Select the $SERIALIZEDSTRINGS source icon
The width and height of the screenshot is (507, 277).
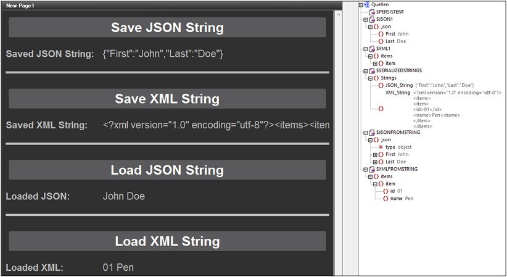pos(371,70)
